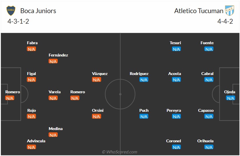The width and height of the screenshot is (240, 156).
Task: Open the Boca Juniors team name link
Action: pyautogui.click(x=38, y=11)
